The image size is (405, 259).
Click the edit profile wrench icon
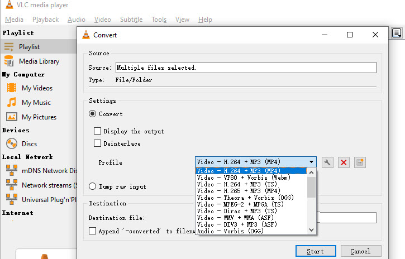point(328,162)
